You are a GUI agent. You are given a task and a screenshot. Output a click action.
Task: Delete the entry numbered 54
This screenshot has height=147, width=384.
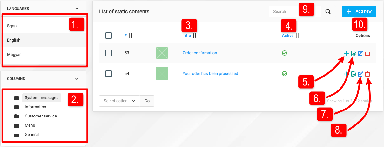367,74
